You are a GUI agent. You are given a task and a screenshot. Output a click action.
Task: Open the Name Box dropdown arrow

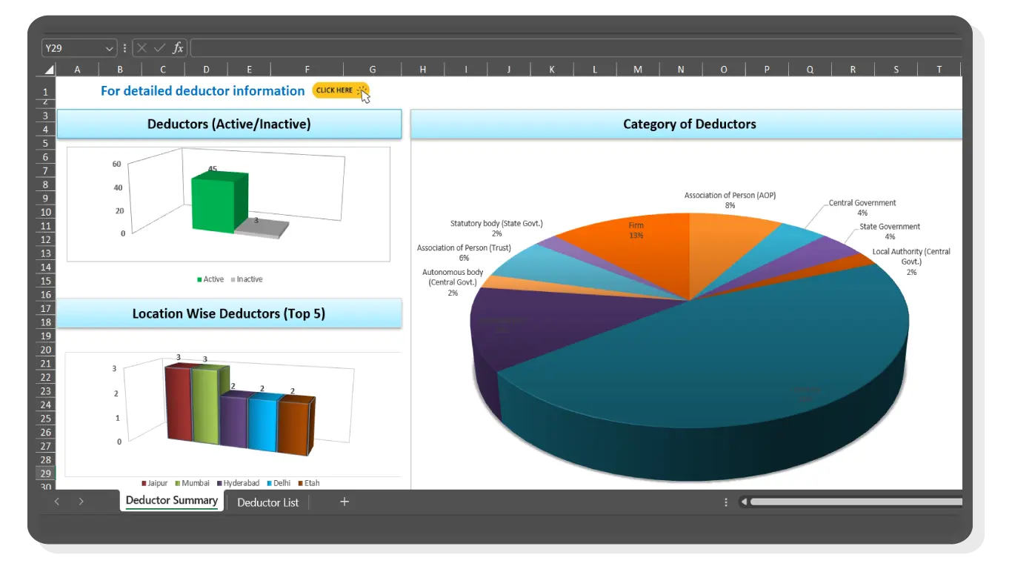110,49
